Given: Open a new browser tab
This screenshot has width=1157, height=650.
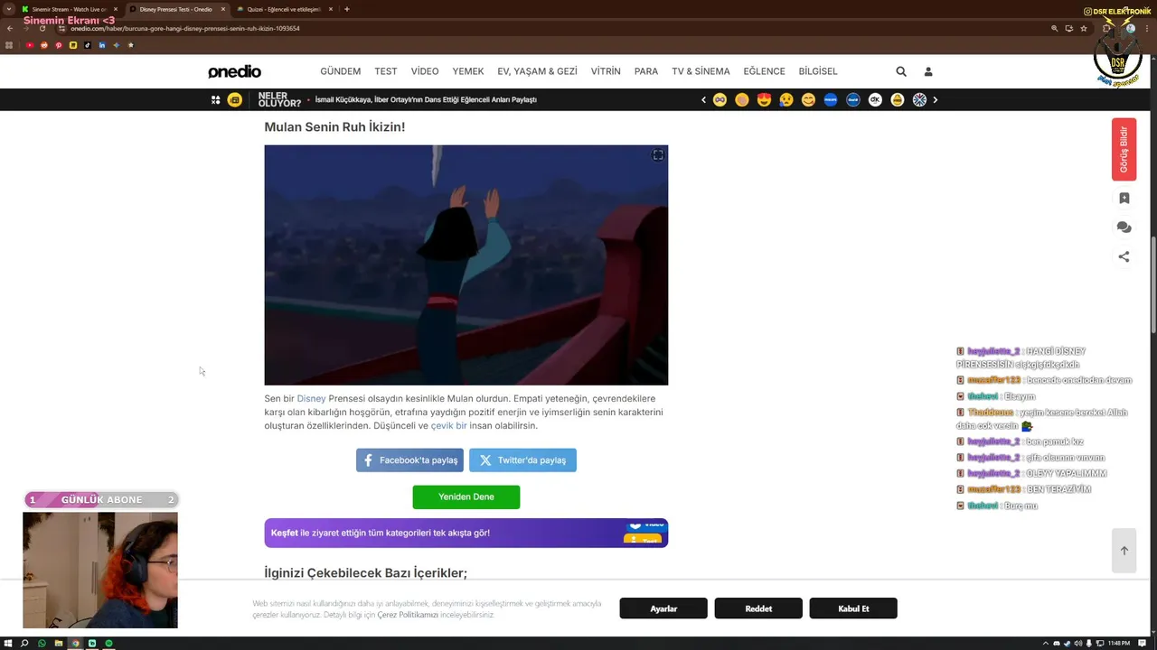Looking at the screenshot, I should 347,9.
